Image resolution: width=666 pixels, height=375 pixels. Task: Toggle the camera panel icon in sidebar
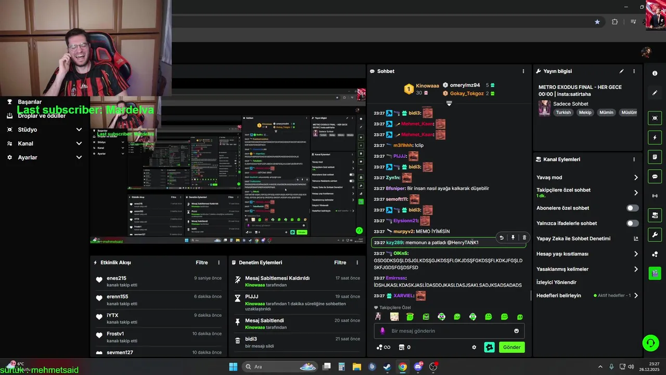(x=655, y=215)
